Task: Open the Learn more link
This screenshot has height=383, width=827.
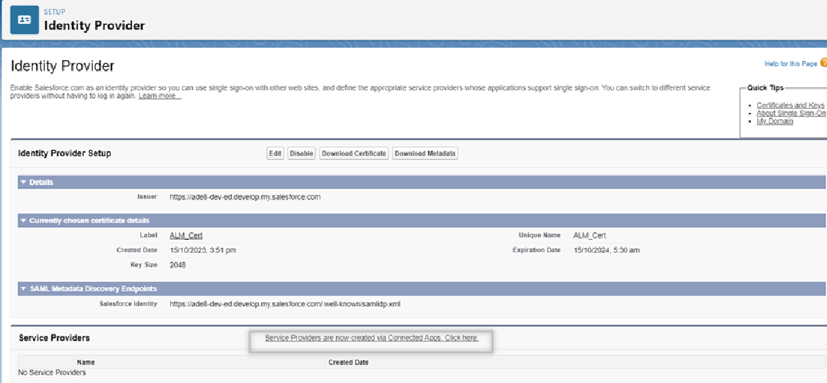Action: coord(159,96)
